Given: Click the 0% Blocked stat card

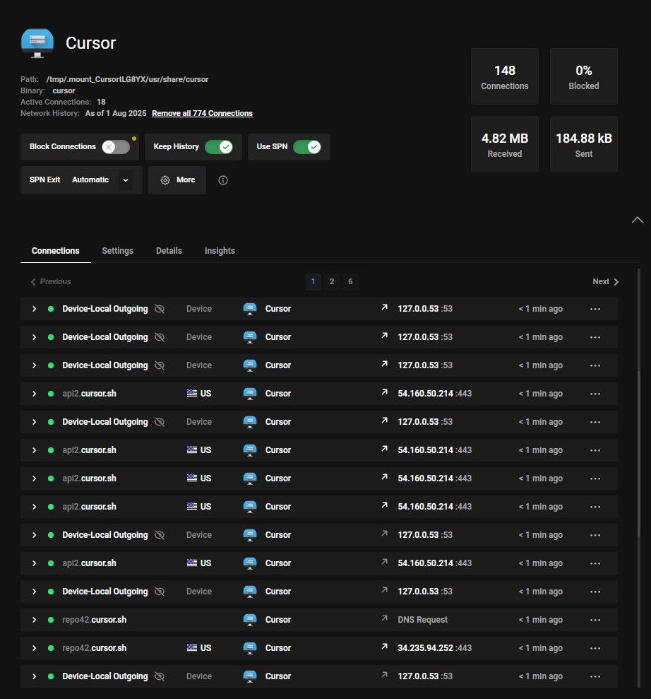Looking at the screenshot, I should click(584, 76).
